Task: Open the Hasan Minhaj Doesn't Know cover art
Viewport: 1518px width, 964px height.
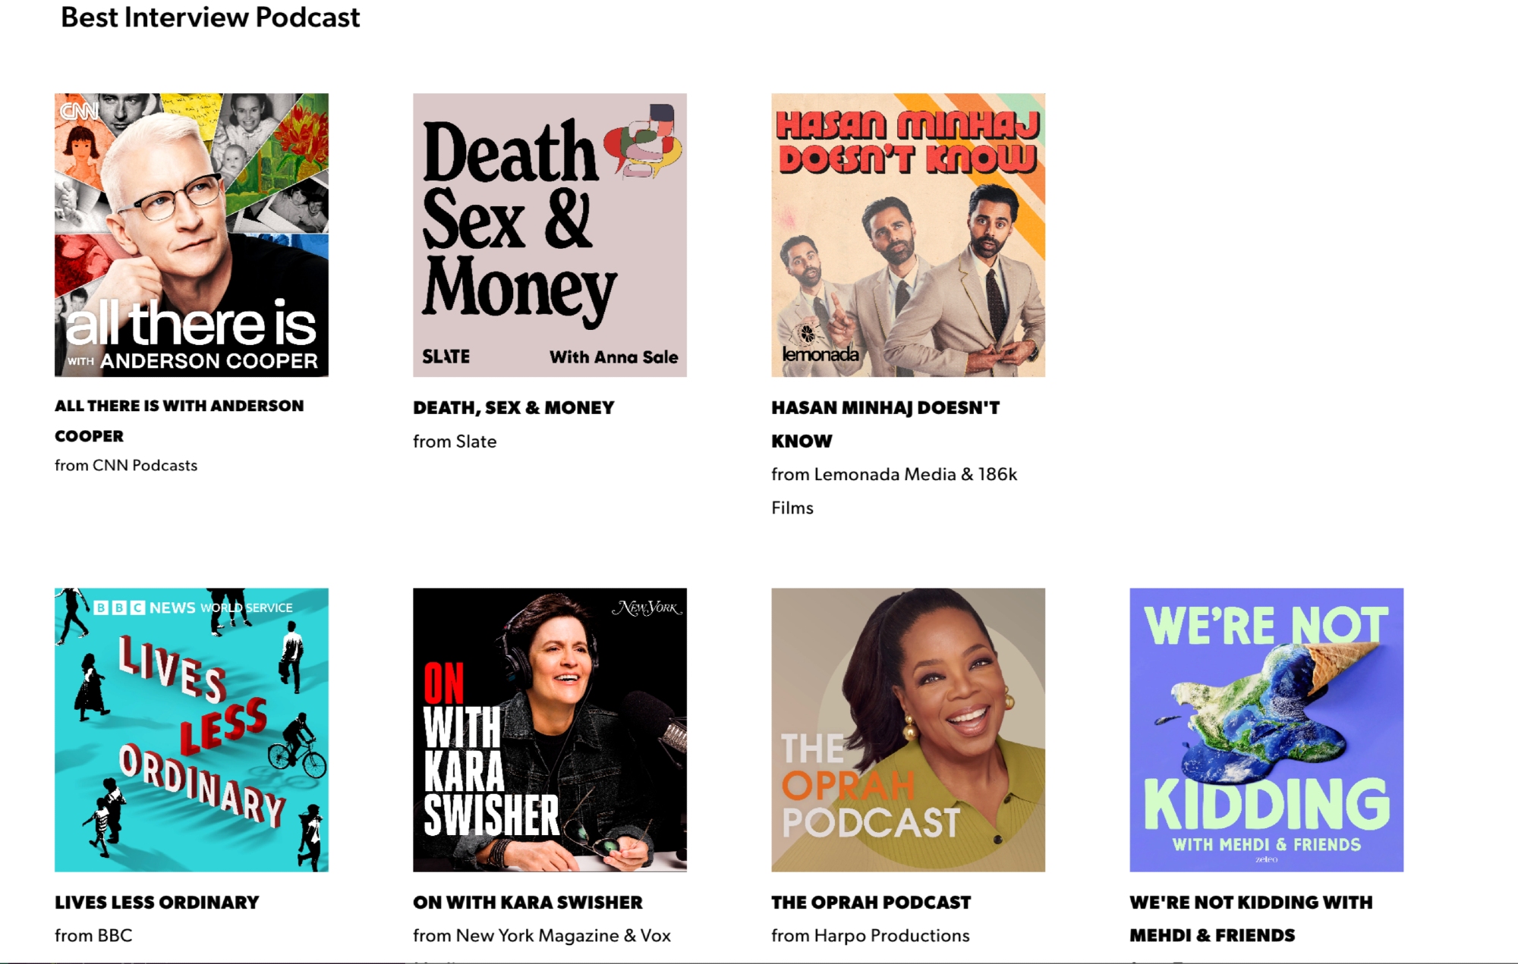Action: [x=908, y=235]
